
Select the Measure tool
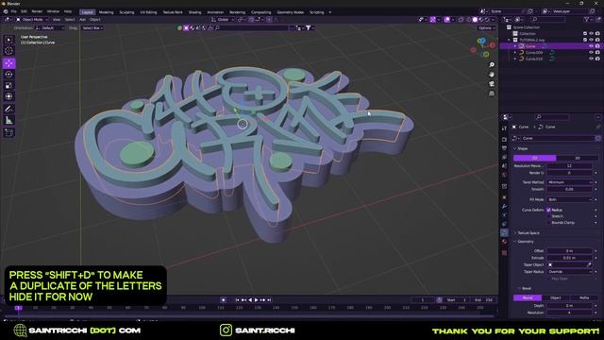point(8,120)
